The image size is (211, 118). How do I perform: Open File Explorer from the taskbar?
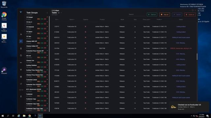click(x=24, y=116)
